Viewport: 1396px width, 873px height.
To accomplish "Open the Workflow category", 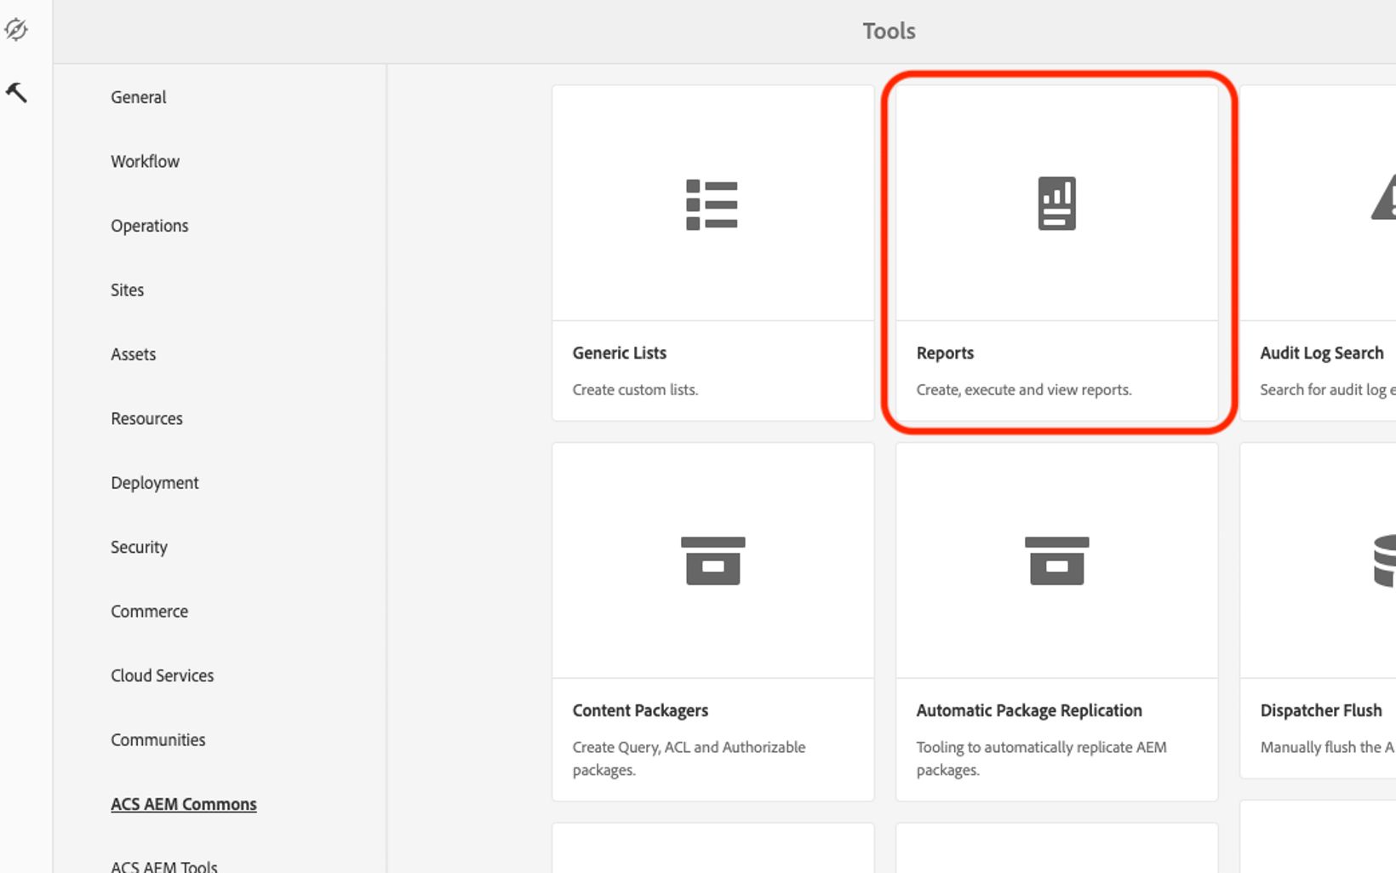I will [x=145, y=161].
